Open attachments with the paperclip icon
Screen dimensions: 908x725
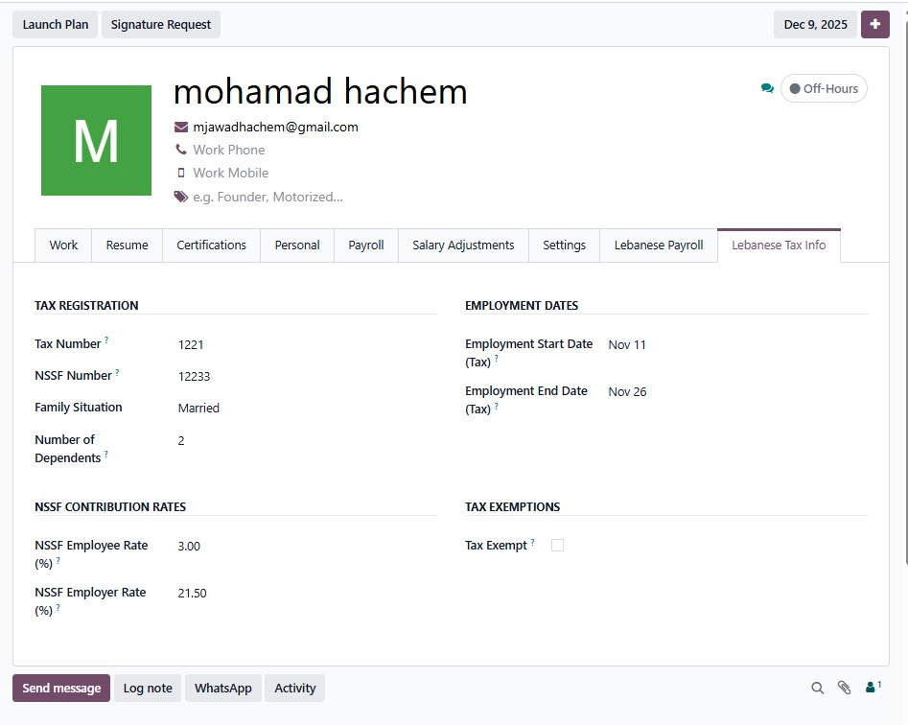point(844,688)
